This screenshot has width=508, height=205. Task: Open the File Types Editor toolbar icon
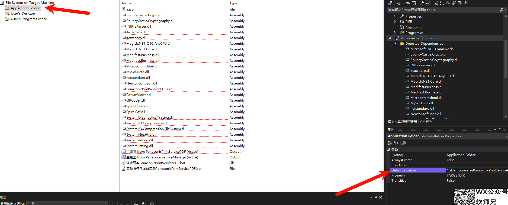(x=448, y=3)
